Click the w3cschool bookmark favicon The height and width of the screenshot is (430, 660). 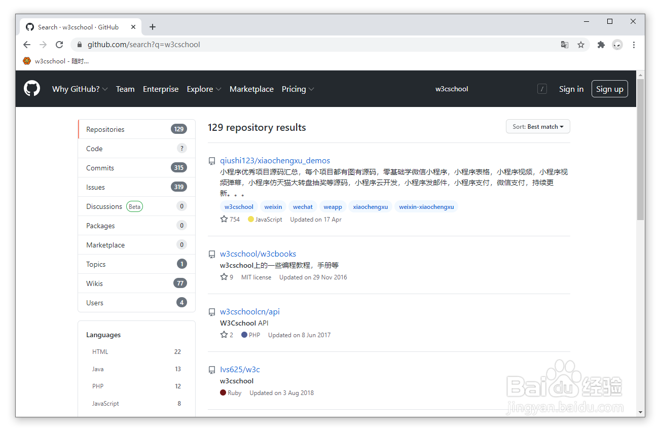(27, 61)
